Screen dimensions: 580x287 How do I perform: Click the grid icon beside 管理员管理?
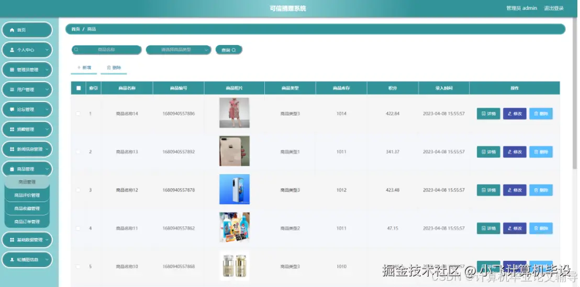tap(12, 70)
